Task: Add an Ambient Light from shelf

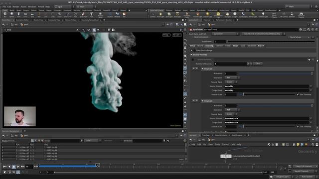Action: pyautogui.click(x=263, y=14)
